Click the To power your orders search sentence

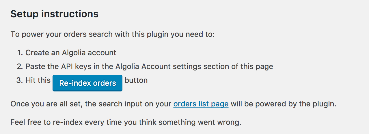[113, 35]
